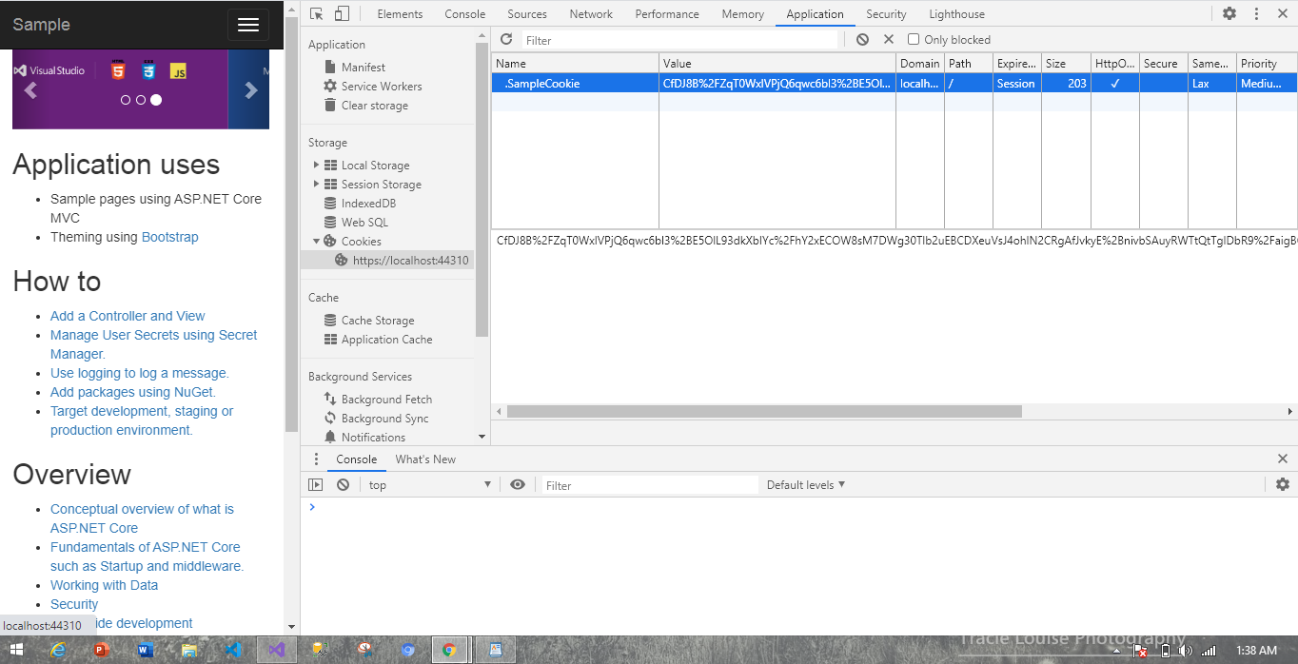1298x664 pixels.
Task: Open Add a Controller and View link
Action: point(128,316)
